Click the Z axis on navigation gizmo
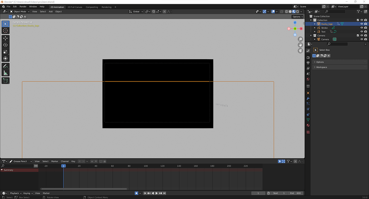Viewport: 369px width, 199px height. pyautogui.click(x=295, y=22)
